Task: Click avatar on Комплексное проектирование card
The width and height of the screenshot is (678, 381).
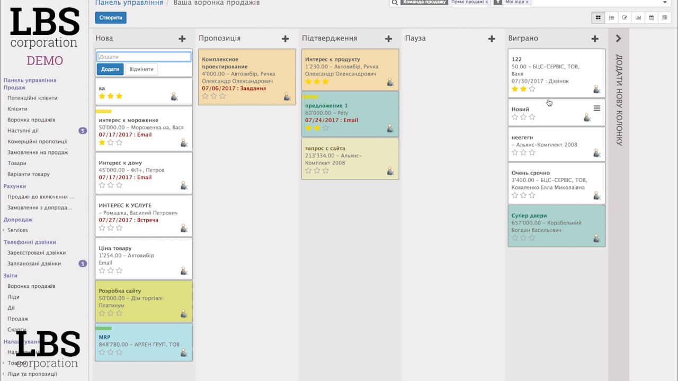Action: 287,96
